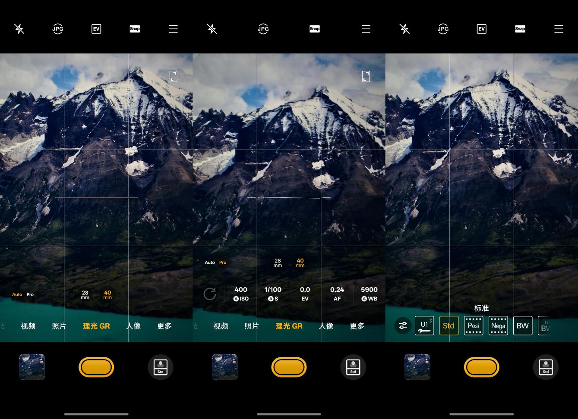This screenshot has height=419, width=578.
Task: Tap the flash-off icon in the filter screen
Action: 404,29
